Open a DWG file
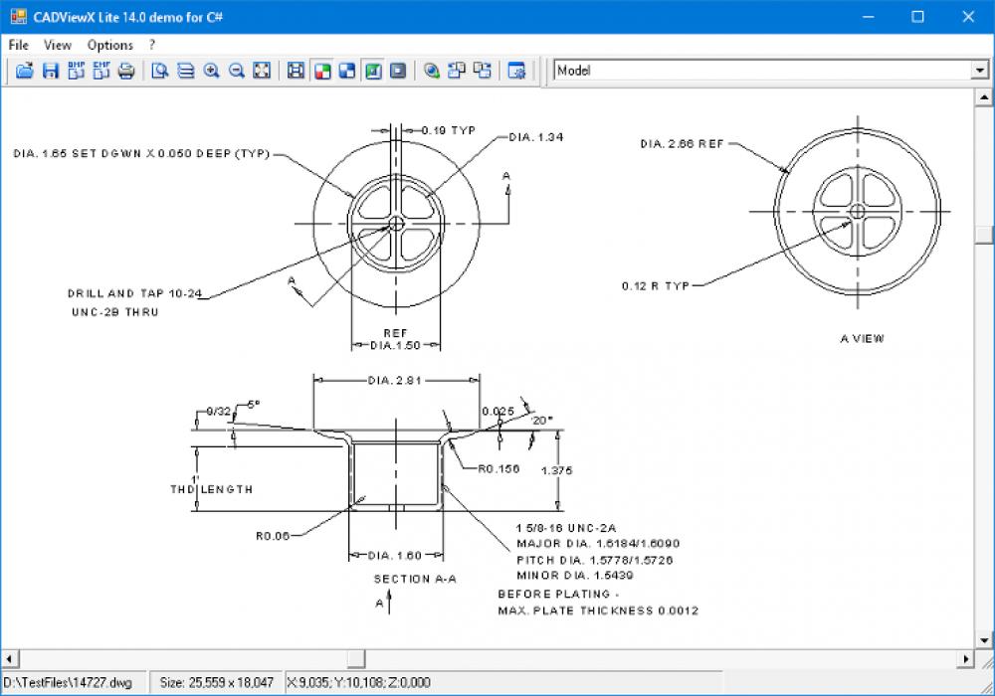This screenshot has height=696, width=995. coord(24,71)
